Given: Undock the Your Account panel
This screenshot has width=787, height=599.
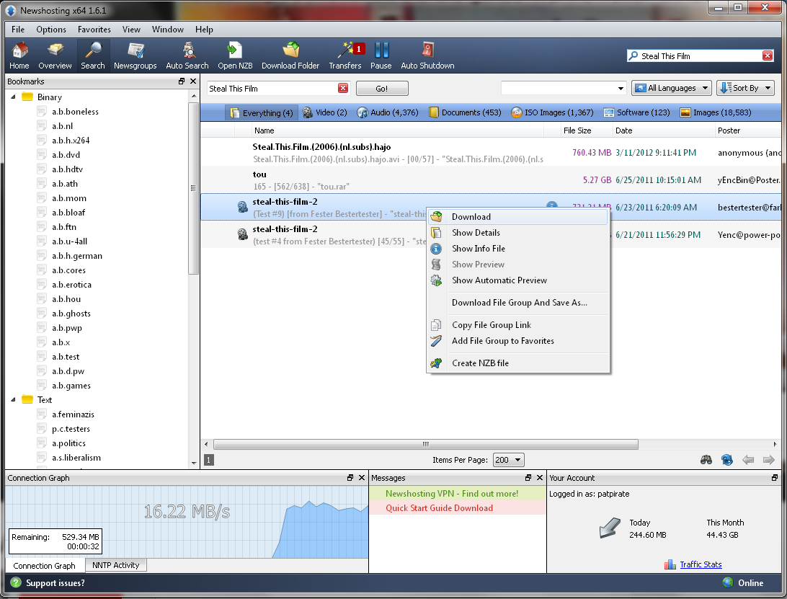Looking at the screenshot, I should [775, 477].
